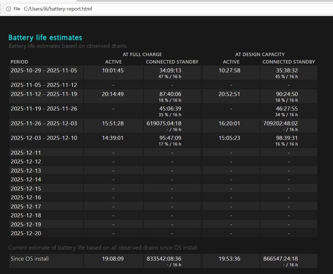Click the battery-report.html URL in address bar

58,9
